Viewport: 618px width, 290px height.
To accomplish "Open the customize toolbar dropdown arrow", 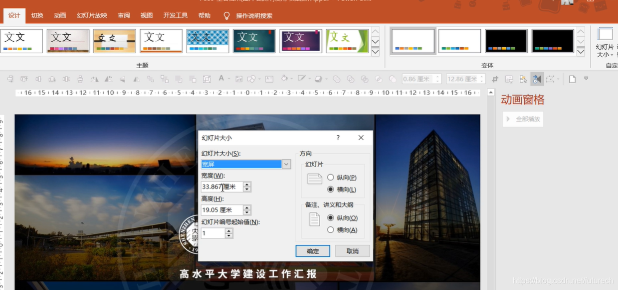I will (x=586, y=79).
